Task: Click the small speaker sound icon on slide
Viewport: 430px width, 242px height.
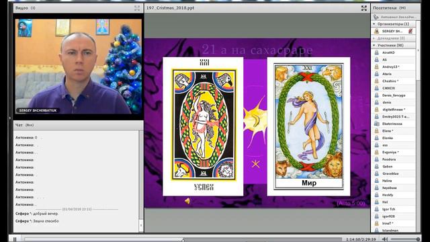Action: click(187, 201)
